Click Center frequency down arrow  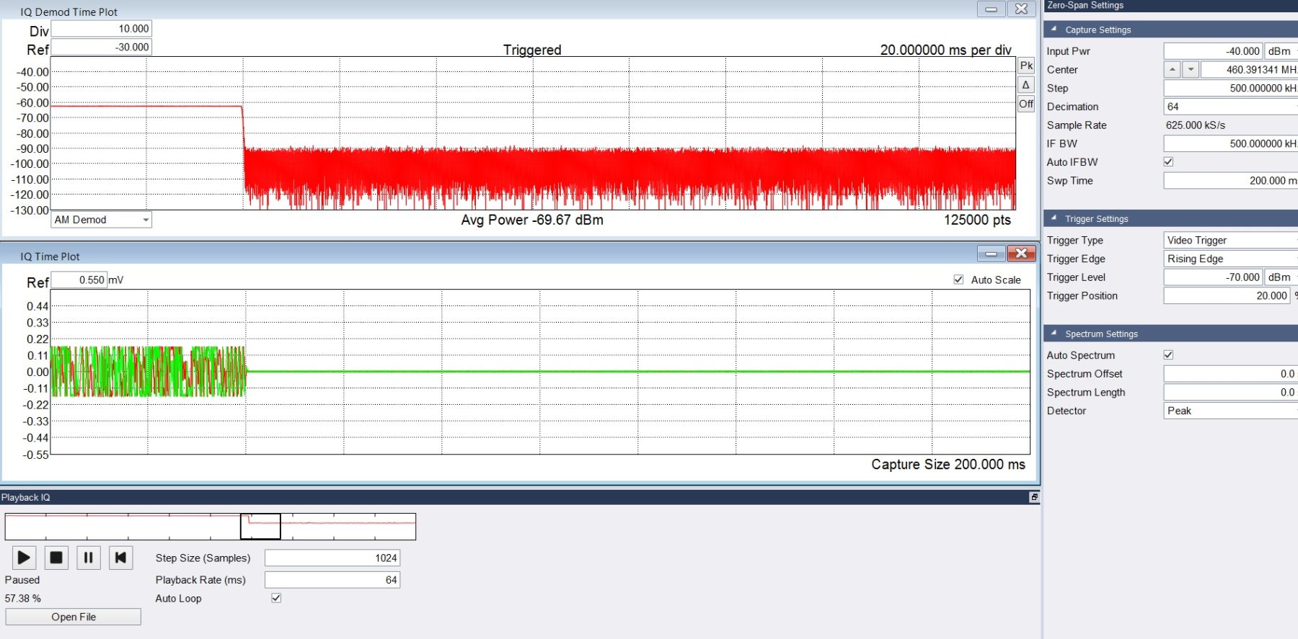tap(1191, 70)
